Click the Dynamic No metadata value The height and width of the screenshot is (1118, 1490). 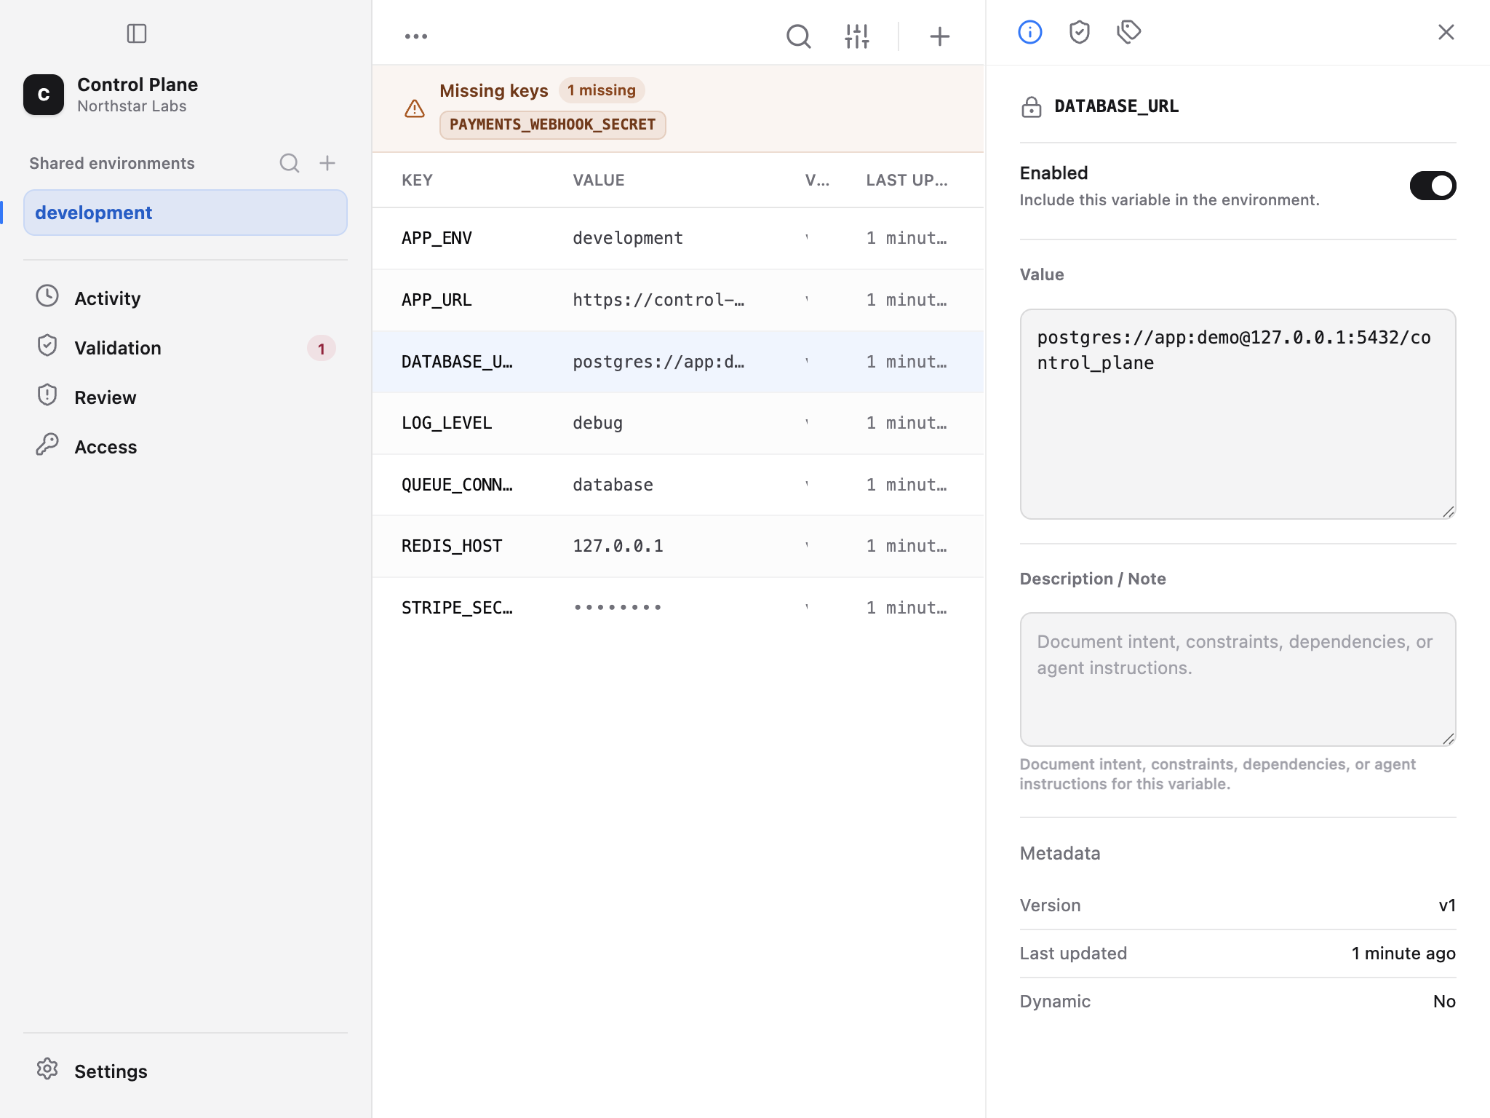pyautogui.click(x=1444, y=1002)
